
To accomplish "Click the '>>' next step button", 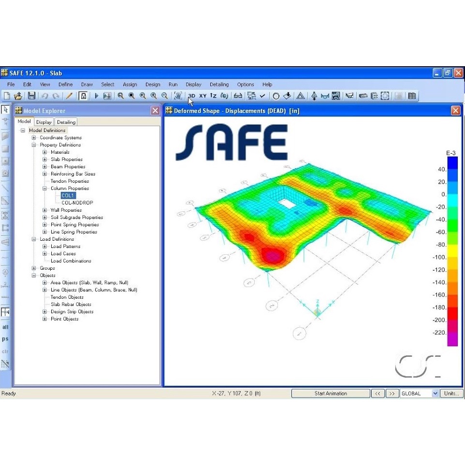I will point(392,393).
